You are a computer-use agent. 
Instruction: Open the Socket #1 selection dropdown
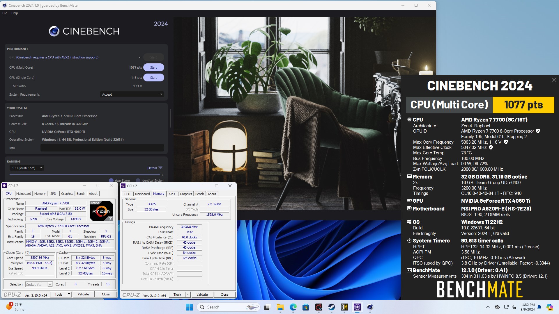(39, 285)
